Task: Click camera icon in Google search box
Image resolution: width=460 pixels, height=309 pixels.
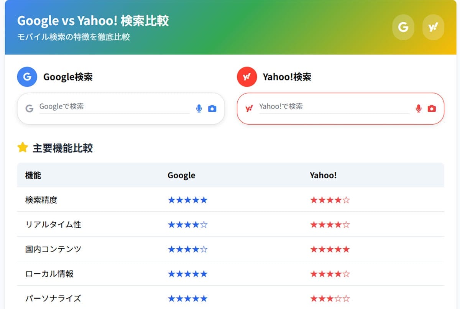Action: [x=212, y=108]
